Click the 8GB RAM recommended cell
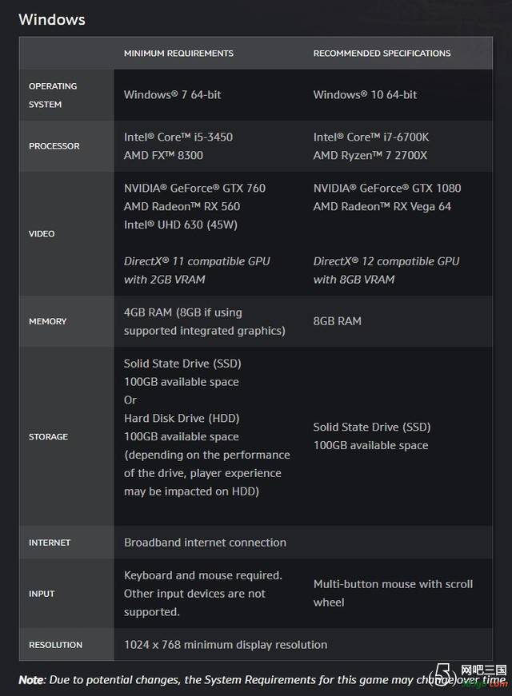512x696 pixels. coord(338,321)
